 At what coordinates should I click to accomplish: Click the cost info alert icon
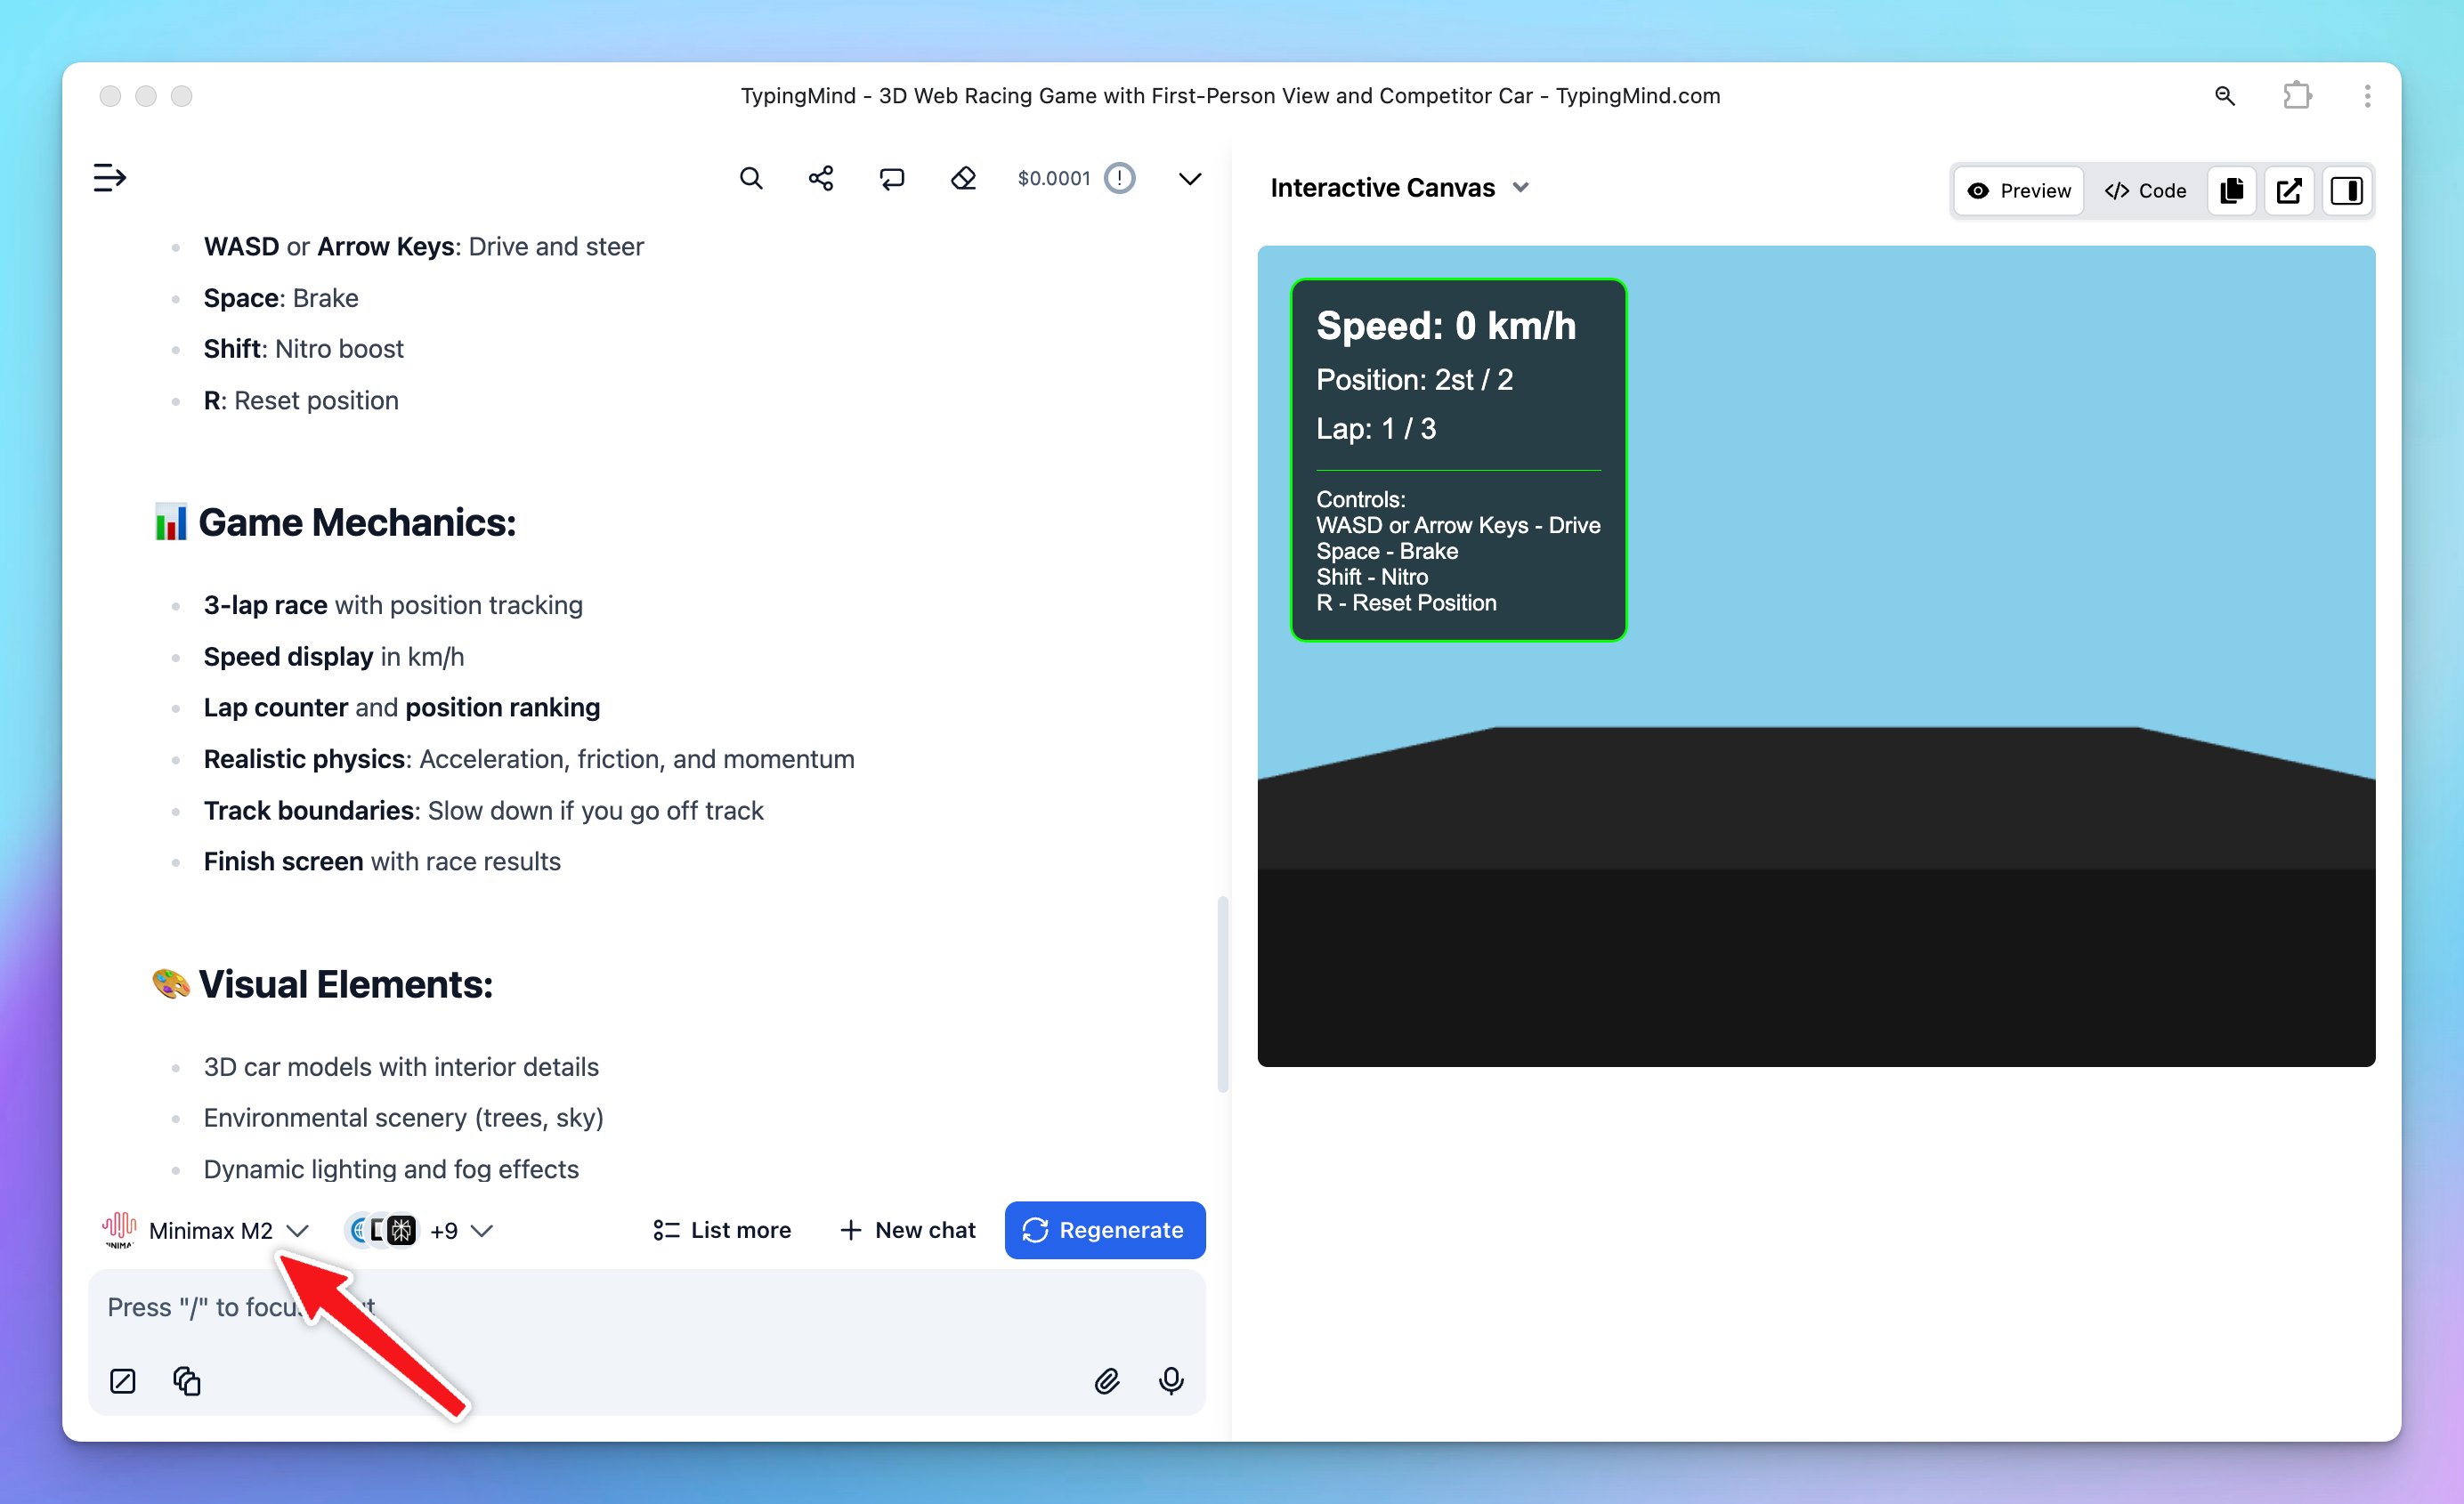click(x=1119, y=178)
